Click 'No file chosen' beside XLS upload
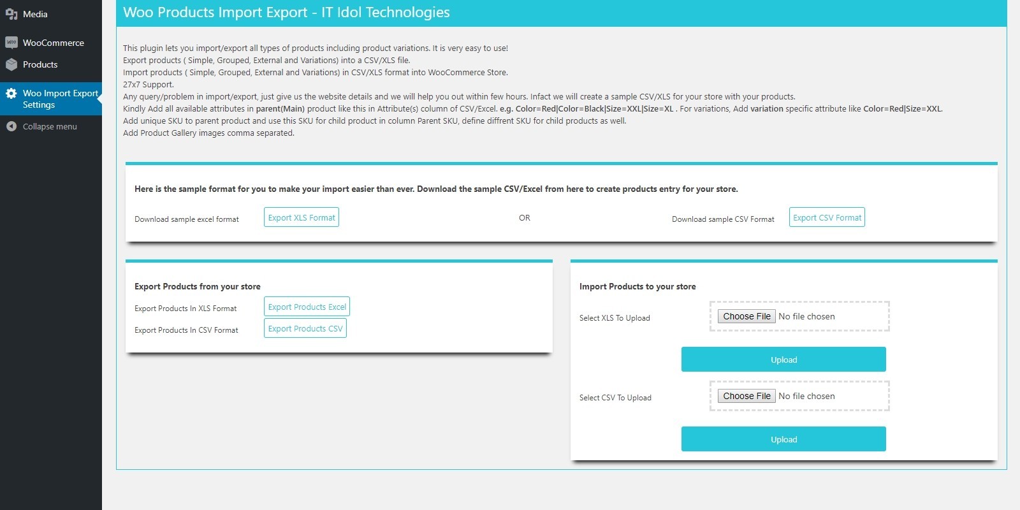Image resolution: width=1020 pixels, height=510 pixels. pos(806,316)
